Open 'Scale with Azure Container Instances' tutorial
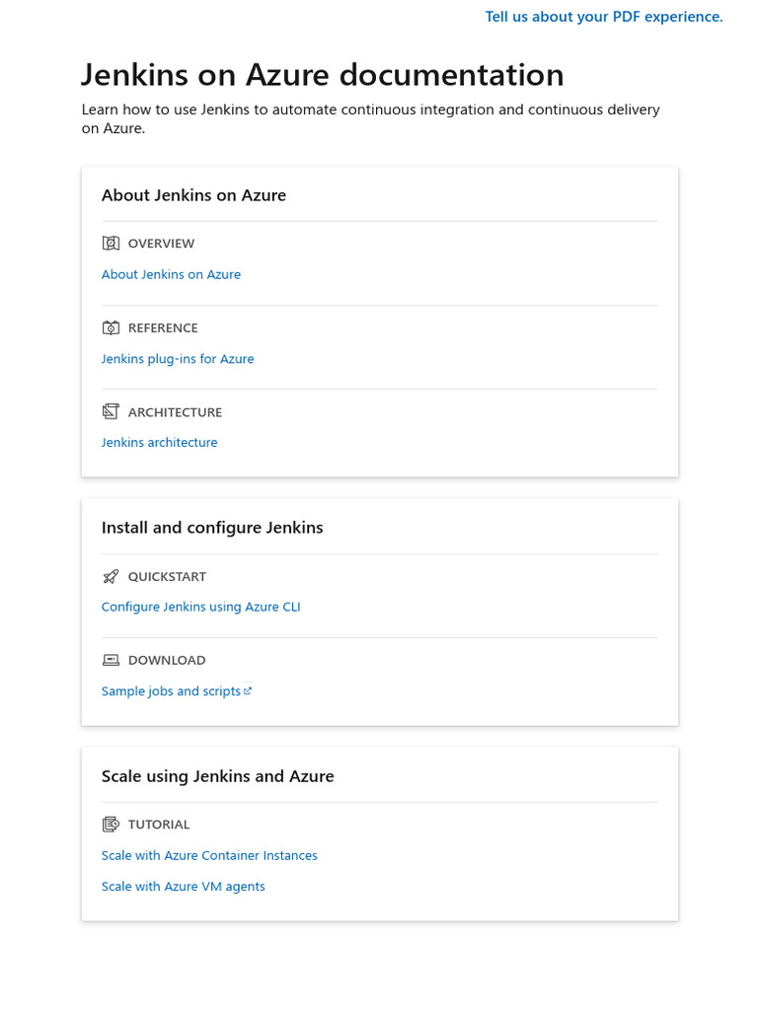 209,856
